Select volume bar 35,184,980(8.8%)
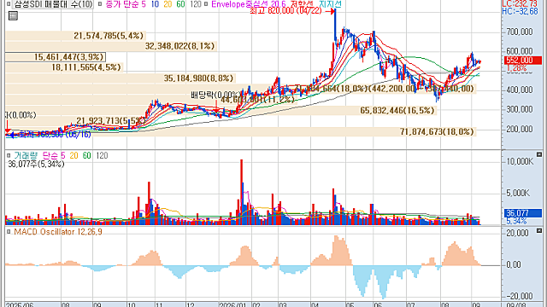Image resolution: width=547 pixels, height=307 pixels. pyautogui.click(x=121, y=78)
